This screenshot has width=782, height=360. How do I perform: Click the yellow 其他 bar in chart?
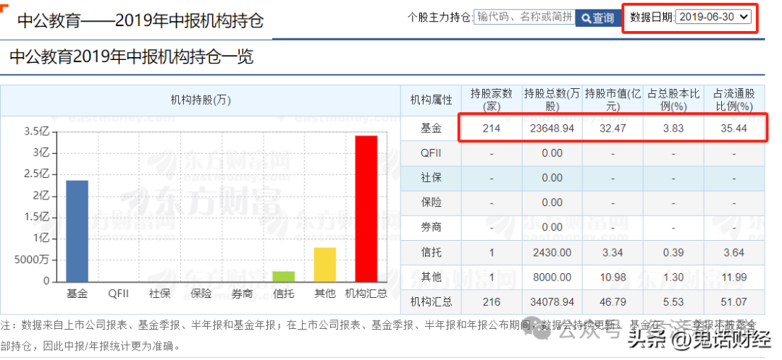324,265
